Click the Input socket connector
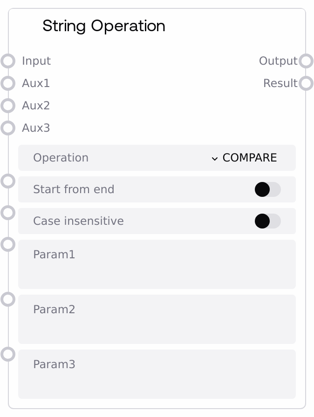The height and width of the screenshot is (417, 314). tap(8, 61)
